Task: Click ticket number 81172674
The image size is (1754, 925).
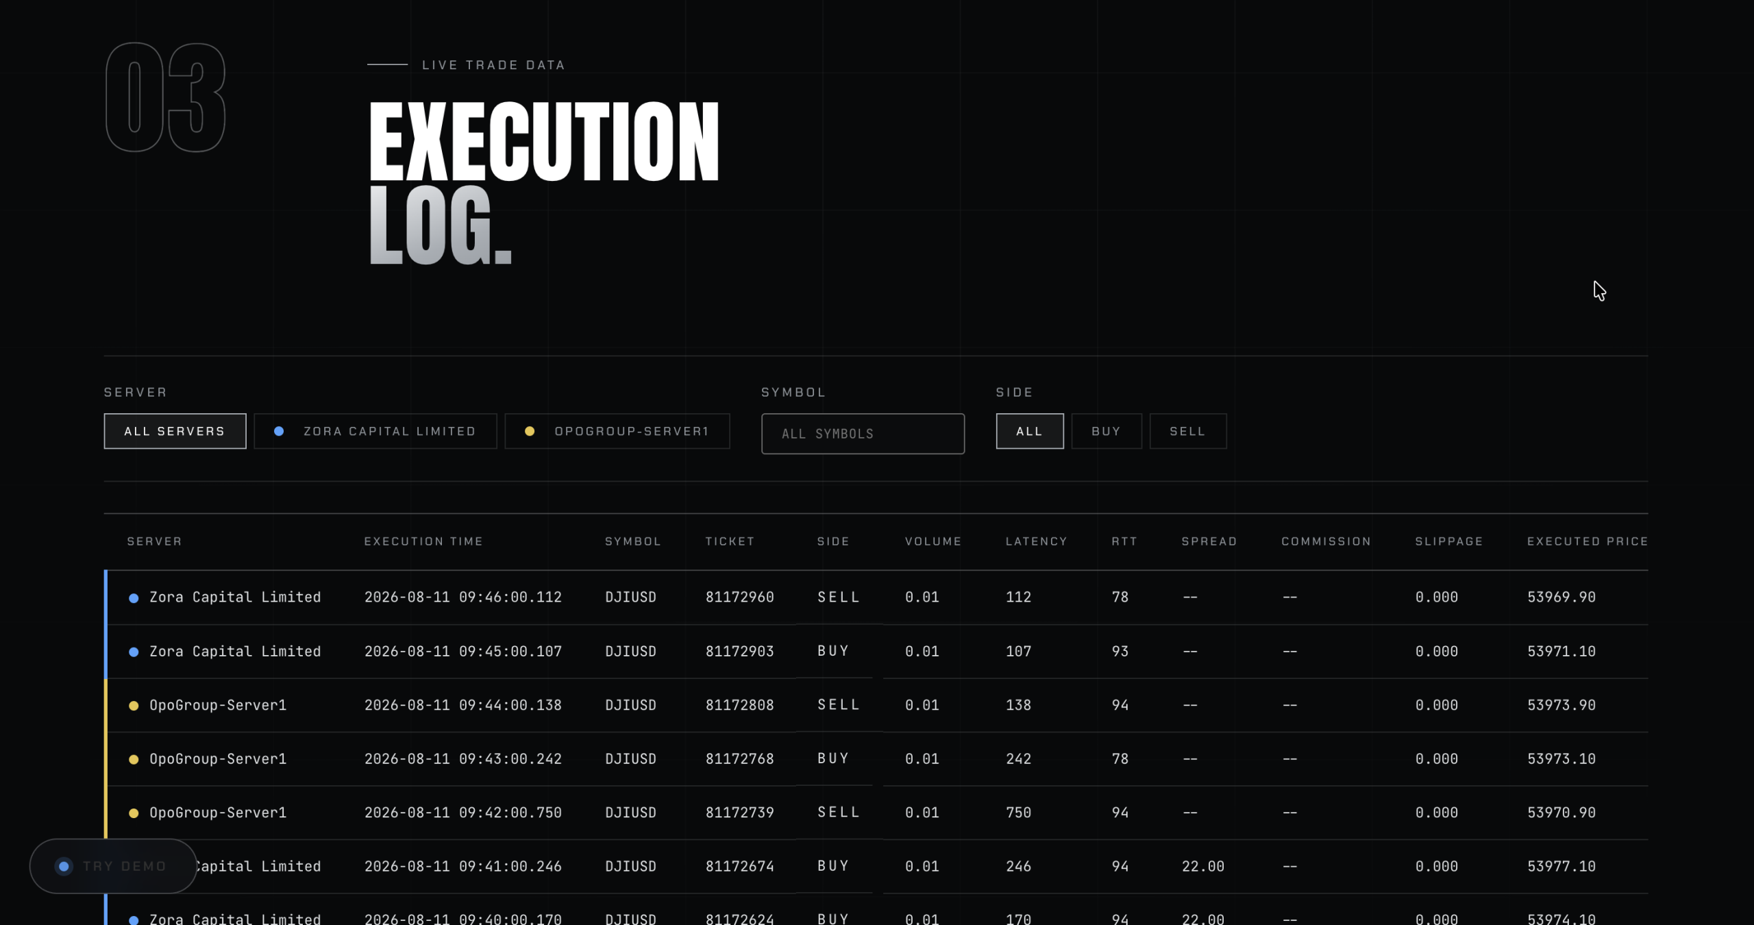Action: [740, 867]
